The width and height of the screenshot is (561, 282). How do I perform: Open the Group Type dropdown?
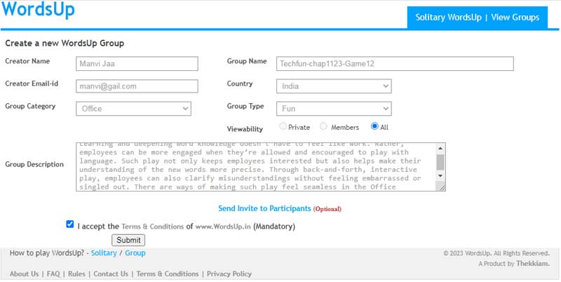click(x=334, y=109)
